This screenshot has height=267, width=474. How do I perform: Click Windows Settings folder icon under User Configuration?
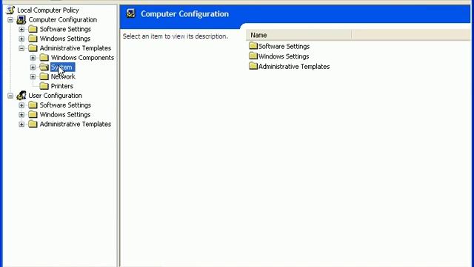[x=33, y=114]
